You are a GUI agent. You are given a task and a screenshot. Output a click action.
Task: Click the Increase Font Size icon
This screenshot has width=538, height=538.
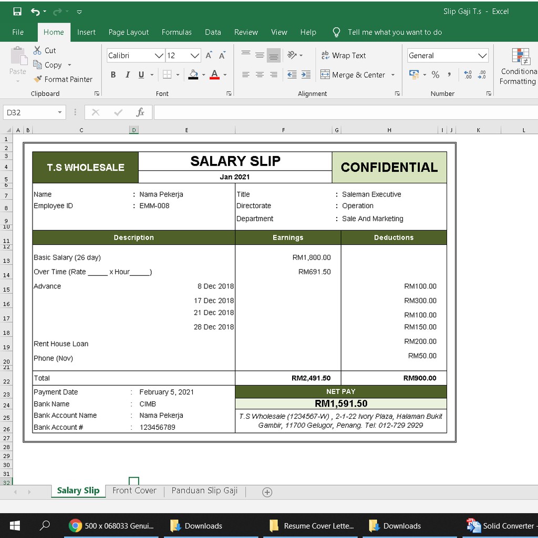[x=209, y=56]
